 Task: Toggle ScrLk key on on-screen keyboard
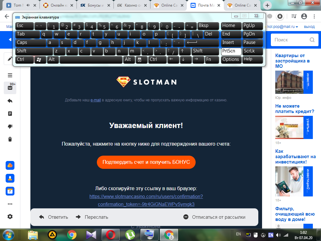(252, 51)
